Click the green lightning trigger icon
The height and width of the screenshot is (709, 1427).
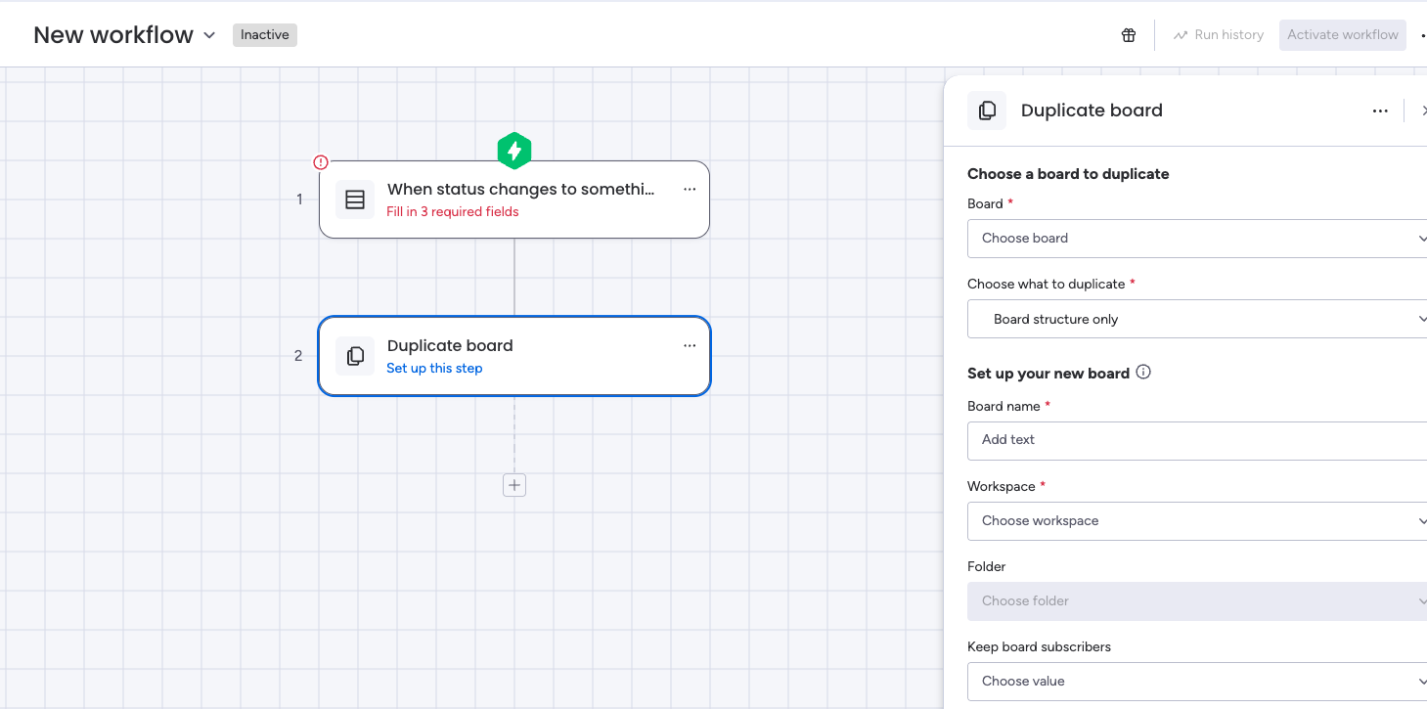click(x=514, y=152)
